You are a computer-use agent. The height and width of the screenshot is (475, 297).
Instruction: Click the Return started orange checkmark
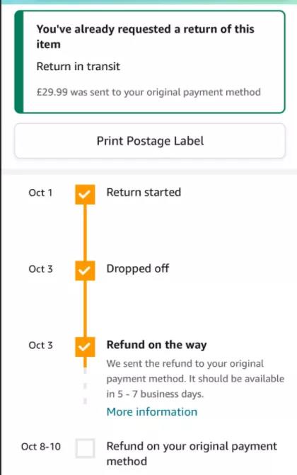pos(85,194)
